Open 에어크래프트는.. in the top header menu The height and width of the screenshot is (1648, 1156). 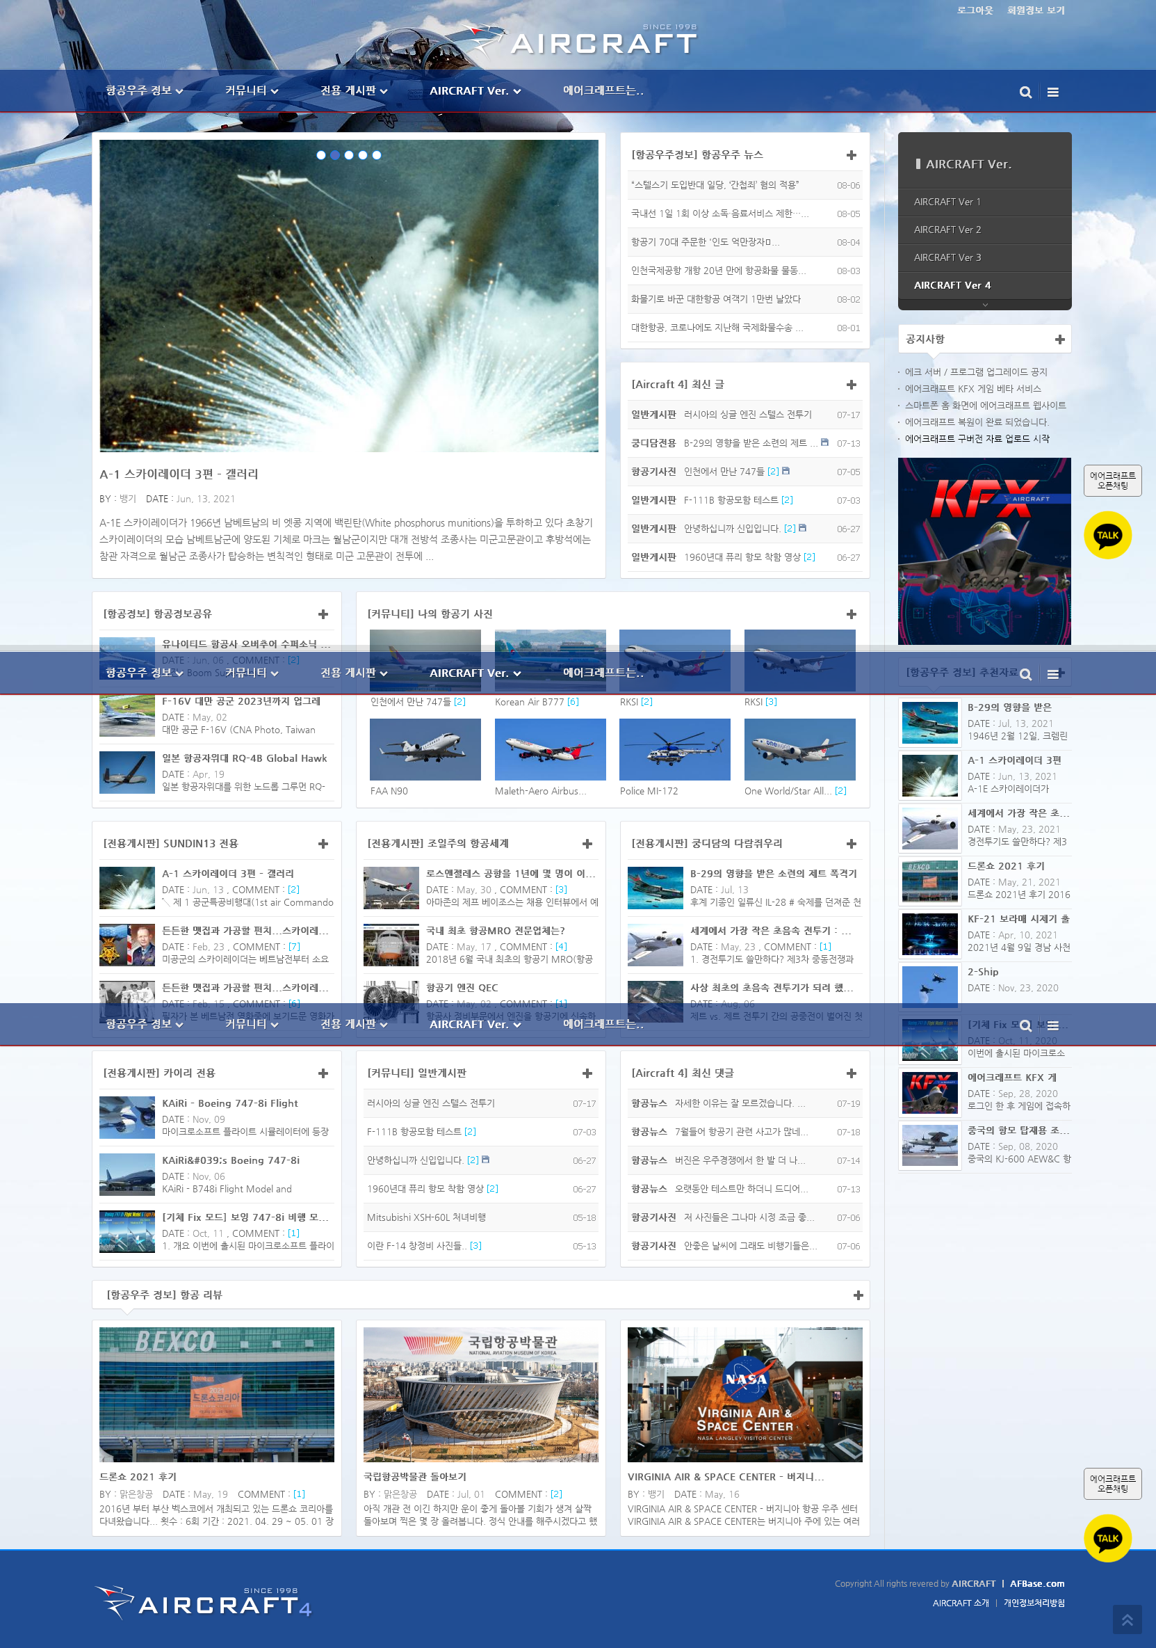click(603, 90)
